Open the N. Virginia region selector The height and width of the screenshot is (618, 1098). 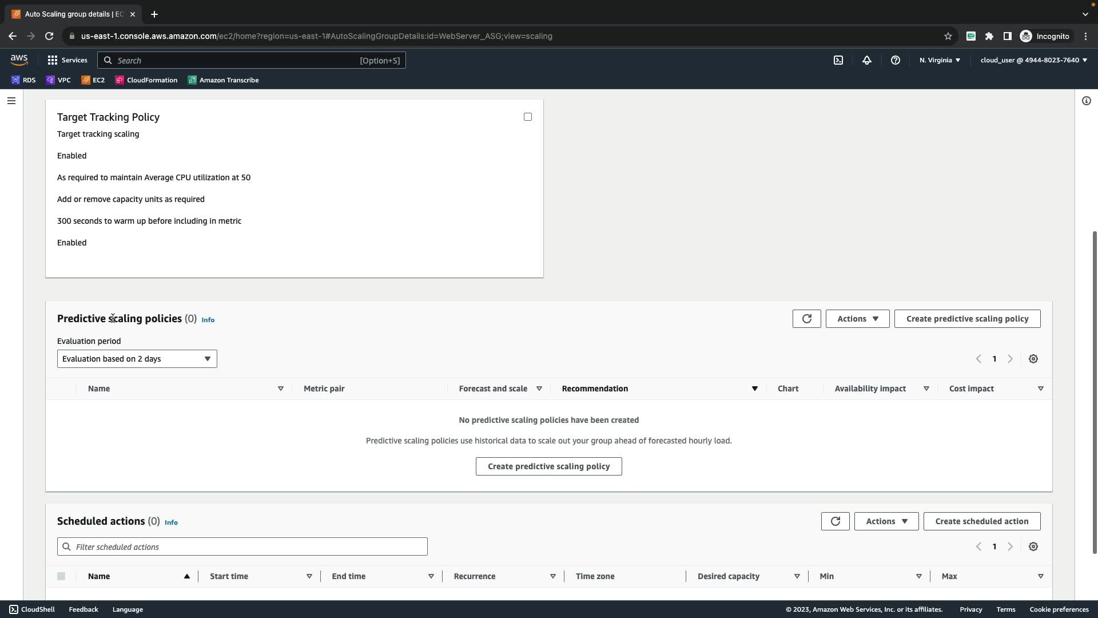click(939, 60)
